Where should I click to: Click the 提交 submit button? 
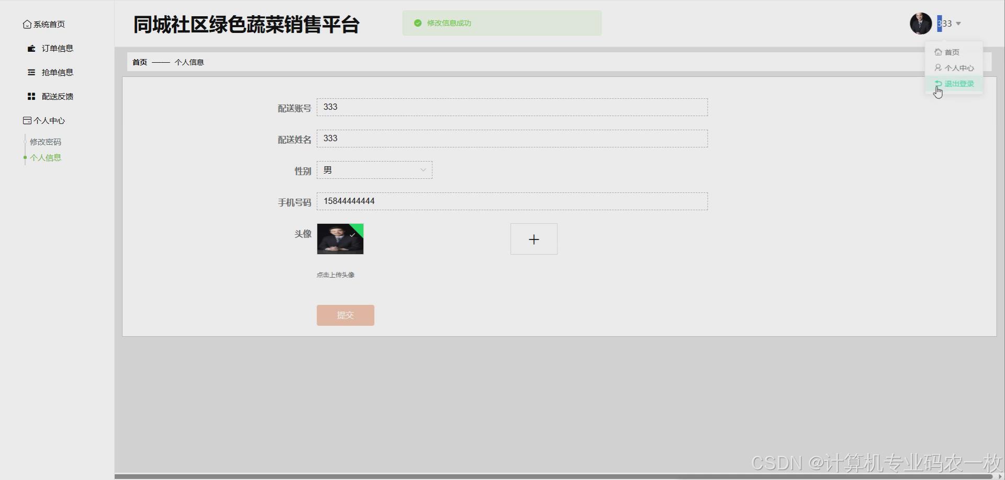(x=345, y=315)
